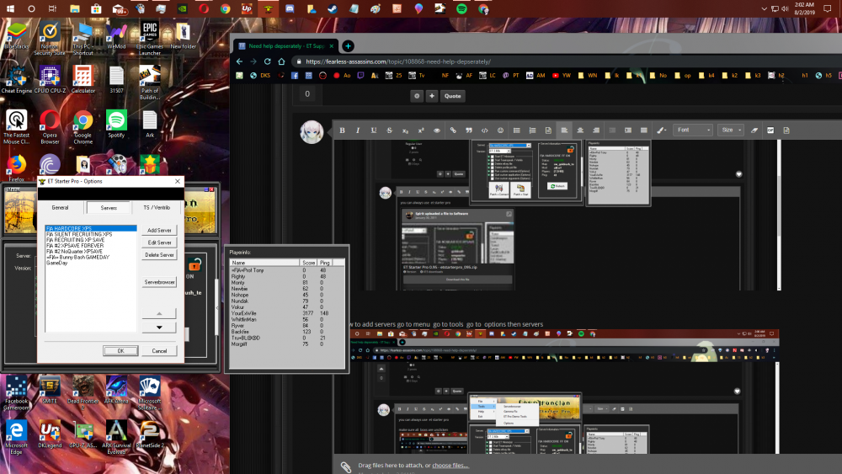Reload the fearless-assassins page

pyautogui.click(x=268, y=61)
